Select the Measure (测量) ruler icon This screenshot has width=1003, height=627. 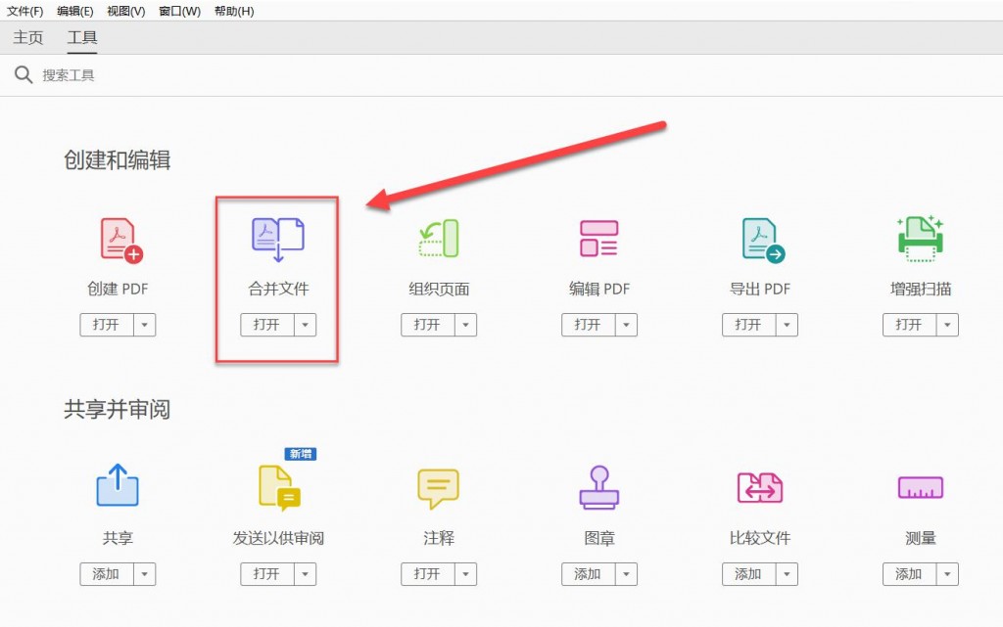coord(921,488)
